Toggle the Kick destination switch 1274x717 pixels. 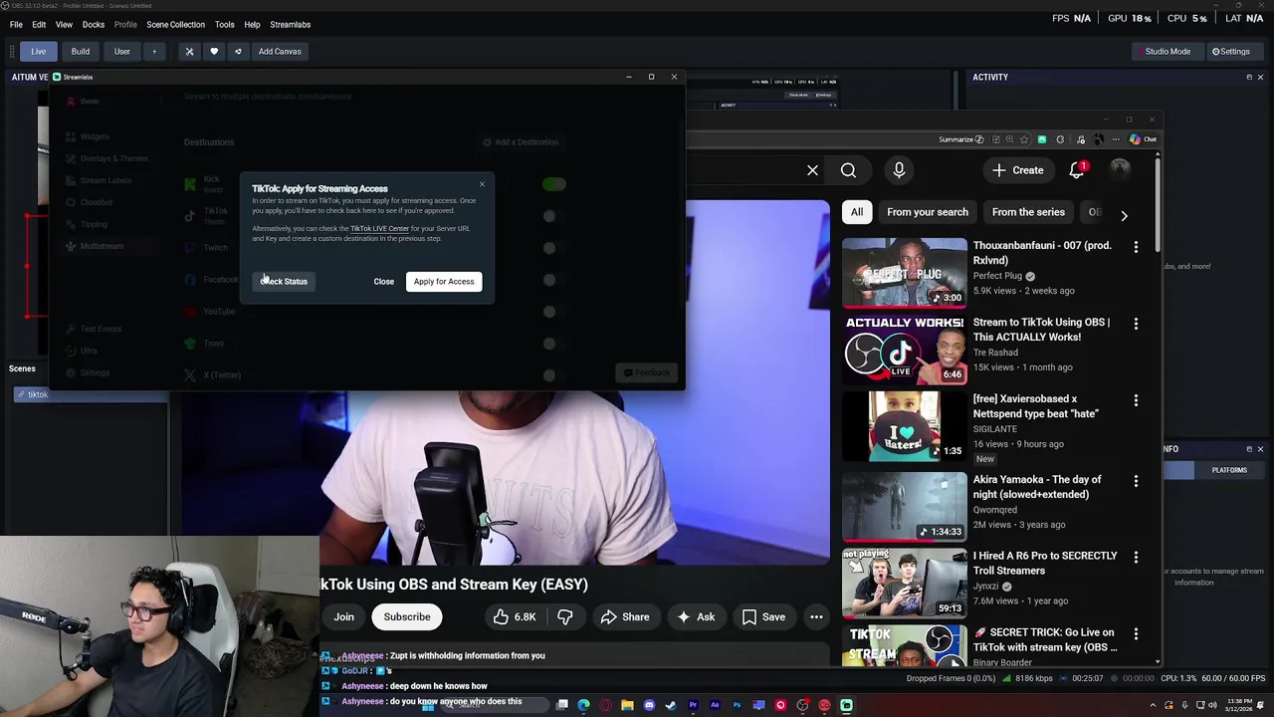(553, 184)
